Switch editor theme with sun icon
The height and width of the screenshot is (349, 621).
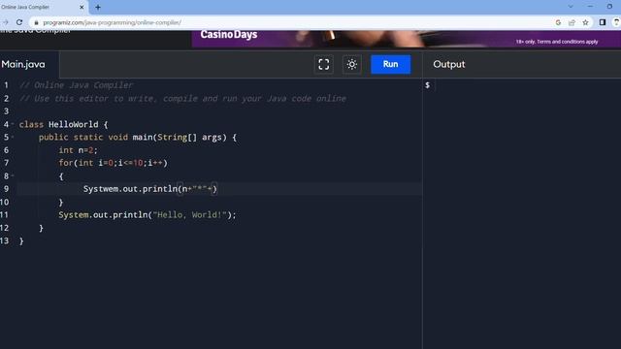coord(351,65)
